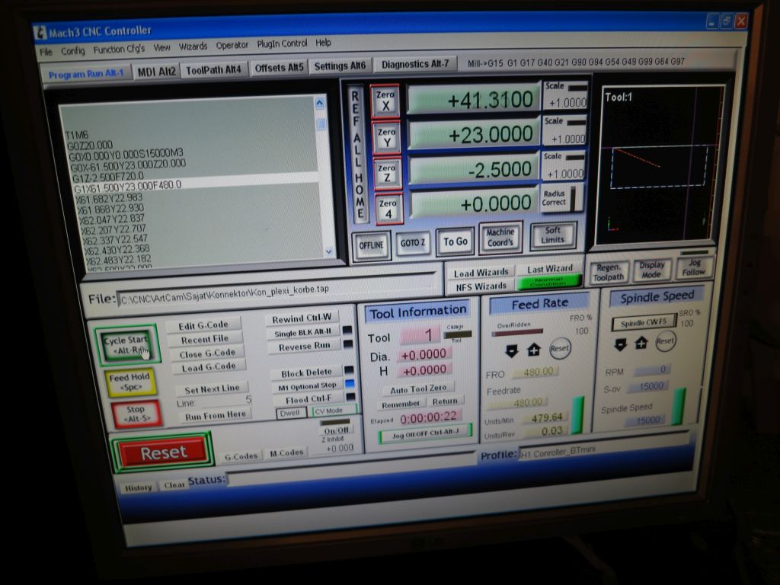The height and width of the screenshot is (585, 780).
Task: Open the Wizards menu
Action: 193,46
